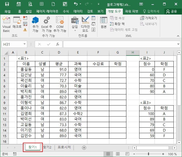Click Expansion Packs (확장 팩)
182x157 pixels.
point(117,24)
